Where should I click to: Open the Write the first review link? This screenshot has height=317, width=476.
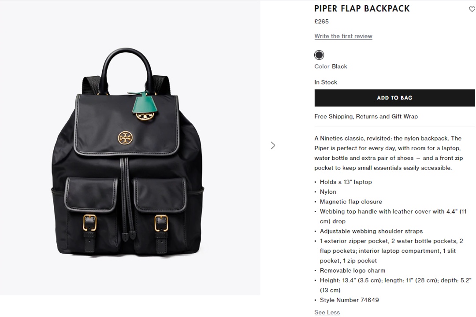pos(343,36)
